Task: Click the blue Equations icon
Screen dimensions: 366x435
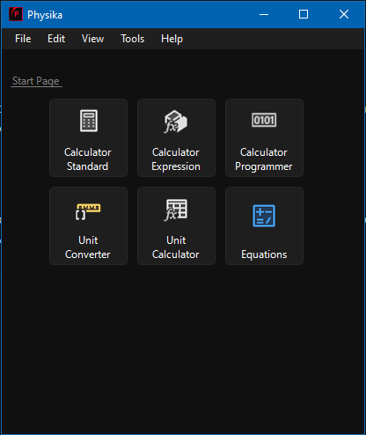Action: coord(264,216)
